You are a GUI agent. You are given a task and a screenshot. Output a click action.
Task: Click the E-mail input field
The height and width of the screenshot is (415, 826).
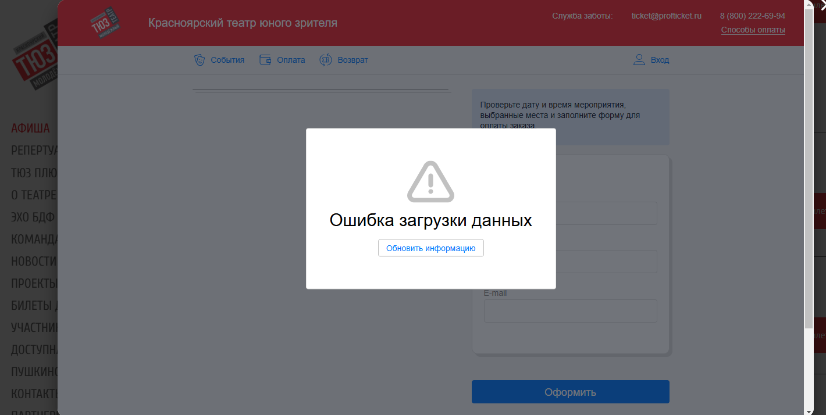click(570, 311)
